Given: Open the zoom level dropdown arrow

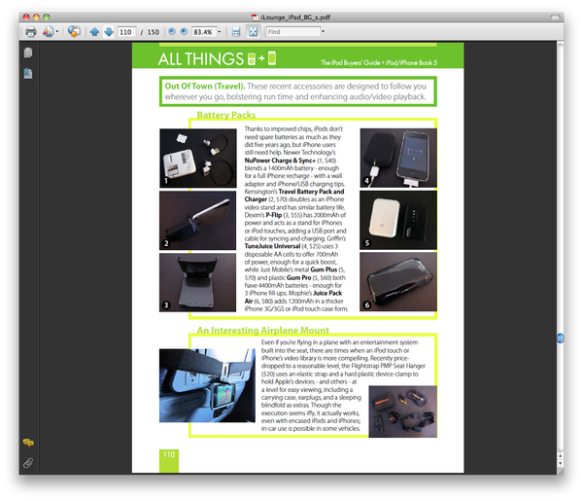Looking at the screenshot, I should pyautogui.click(x=219, y=32).
